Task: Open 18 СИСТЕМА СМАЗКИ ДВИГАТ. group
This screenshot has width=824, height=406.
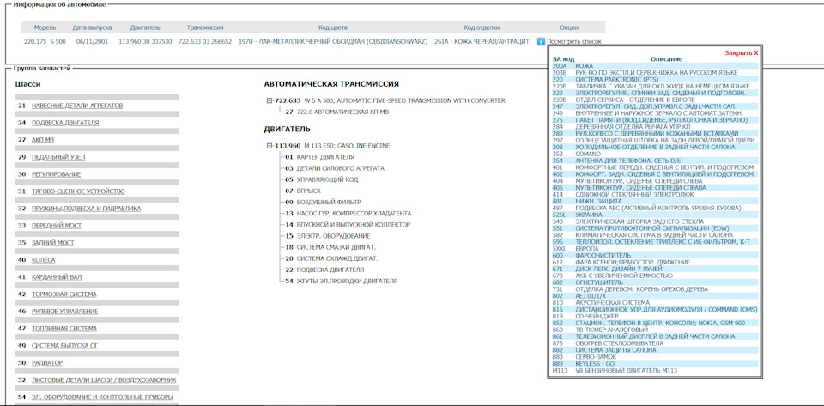Action: [x=330, y=247]
